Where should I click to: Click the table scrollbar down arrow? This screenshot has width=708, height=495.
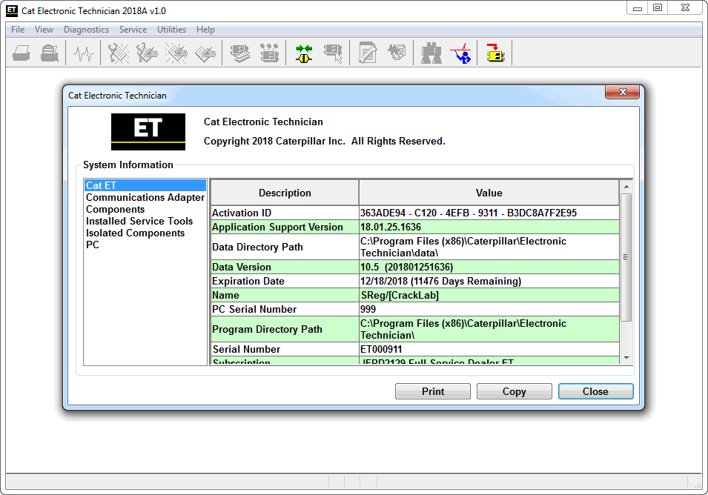point(626,358)
